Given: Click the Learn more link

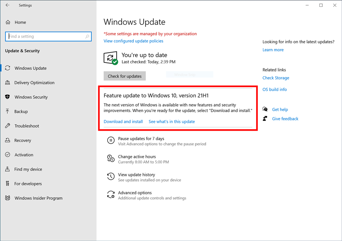Looking at the screenshot, I should tap(273, 50).
